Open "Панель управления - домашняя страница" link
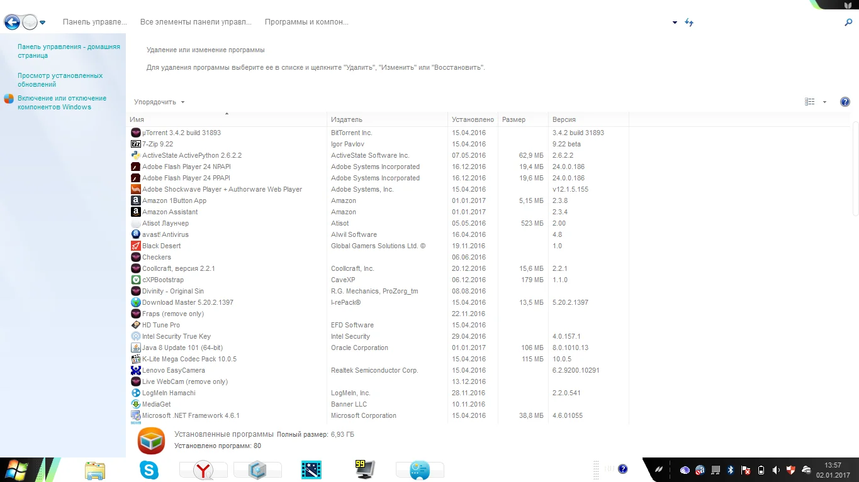 pos(69,51)
